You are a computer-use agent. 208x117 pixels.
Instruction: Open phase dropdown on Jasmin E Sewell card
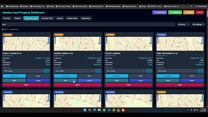tap(74, 71)
